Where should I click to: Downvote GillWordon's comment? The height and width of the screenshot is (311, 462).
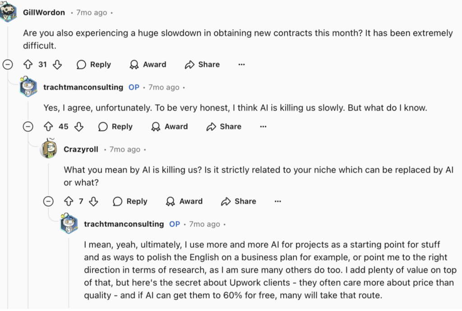coord(57,64)
